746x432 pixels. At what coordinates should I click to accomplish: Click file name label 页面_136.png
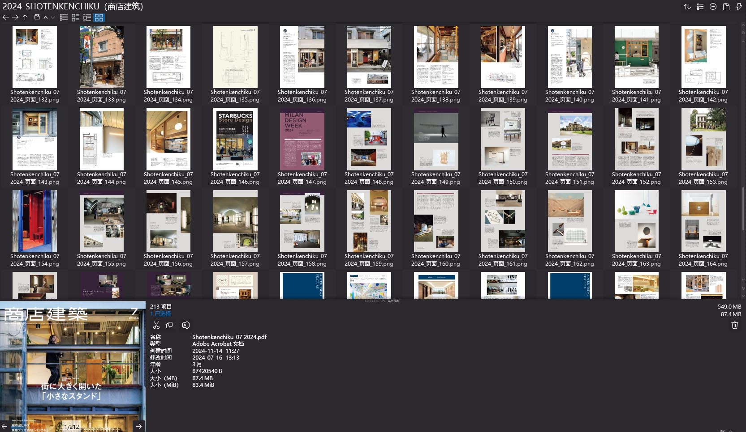[302, 96]
